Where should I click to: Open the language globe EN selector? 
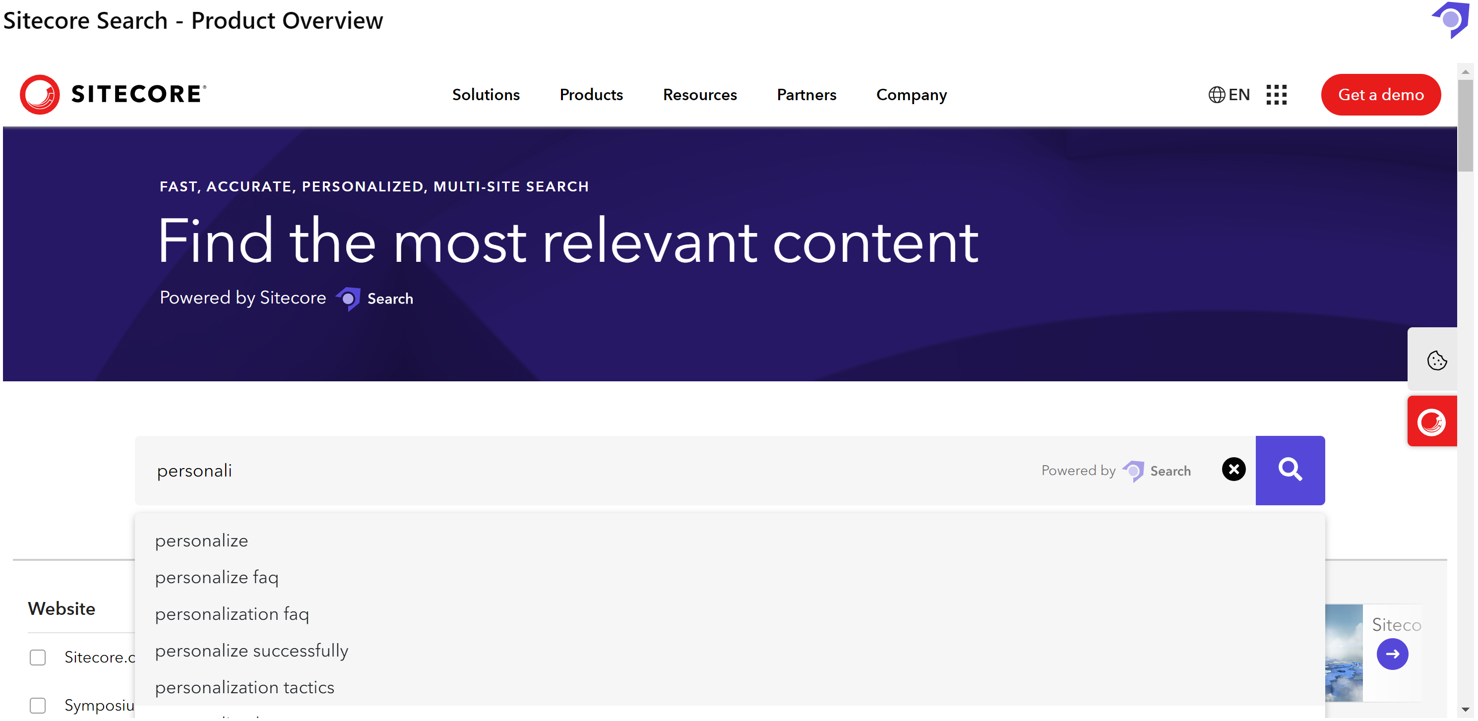point(1229,95)
